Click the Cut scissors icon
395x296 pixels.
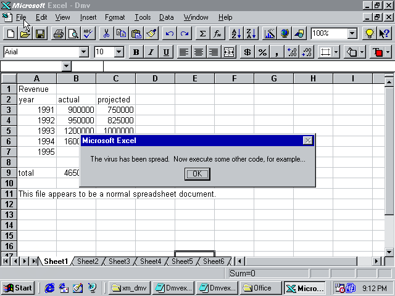107,33
